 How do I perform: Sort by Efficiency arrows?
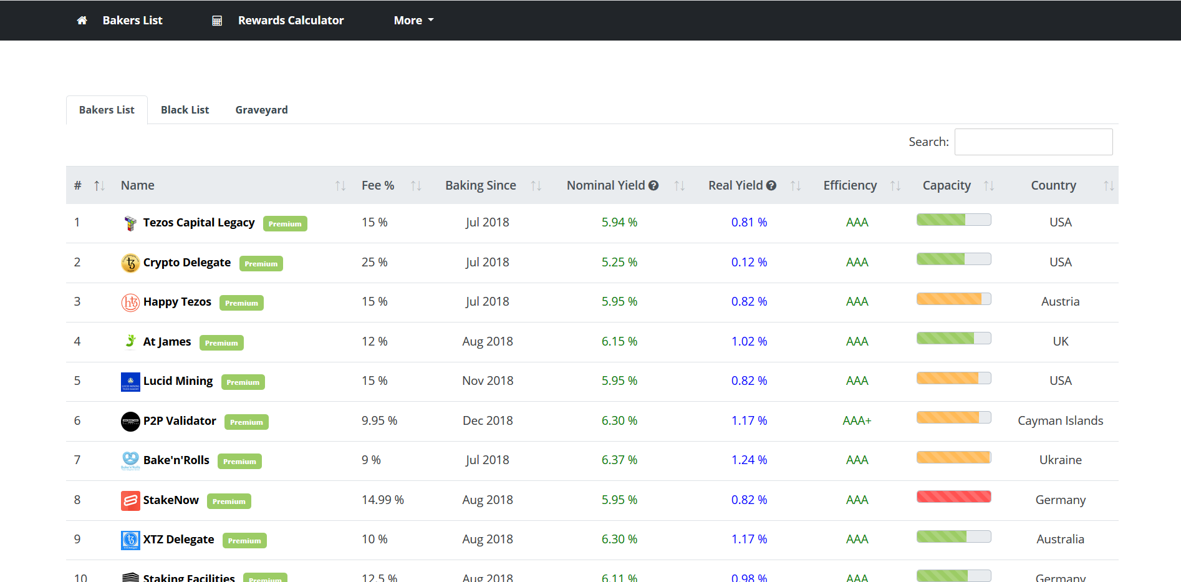click(x=895, y=185)
